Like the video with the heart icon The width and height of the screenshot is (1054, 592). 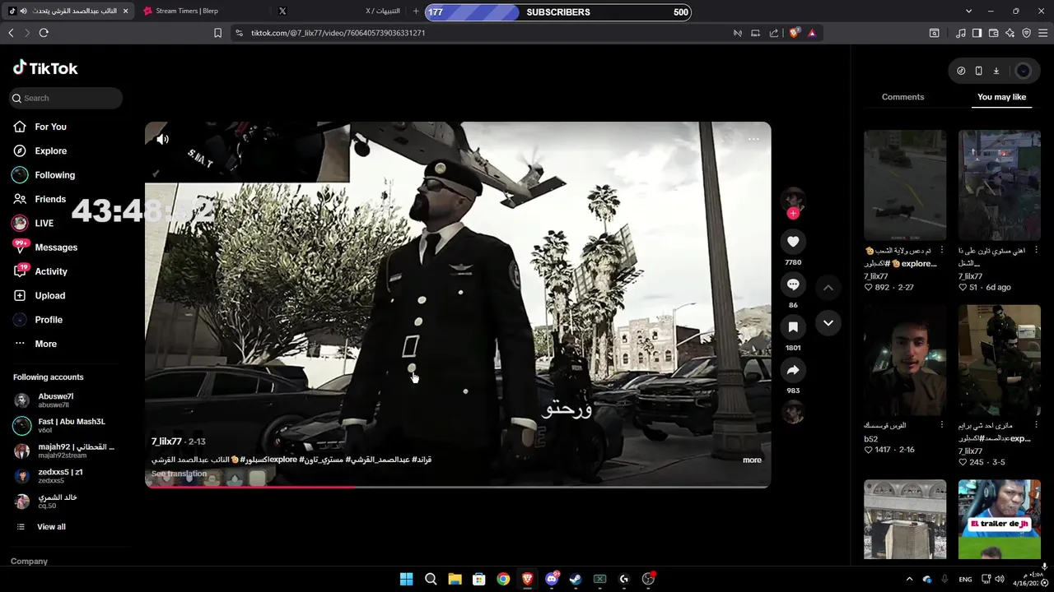click(793, 242)
